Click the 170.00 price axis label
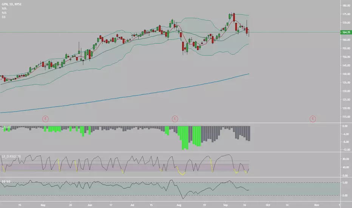 point(346,23)
